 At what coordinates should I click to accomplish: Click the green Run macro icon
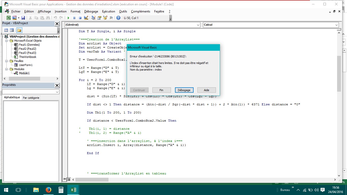[x=68, y=18]
